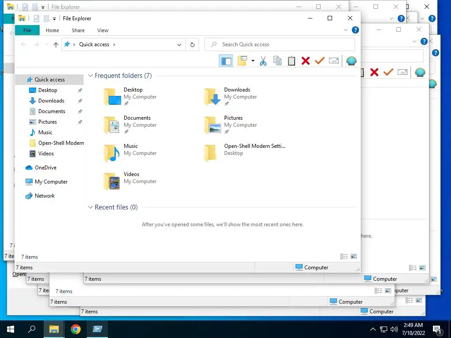Select Pictures in navigation pane
The height and width of the screenshot is (338, 451).
pyautogui.click(x=48, y=122)
